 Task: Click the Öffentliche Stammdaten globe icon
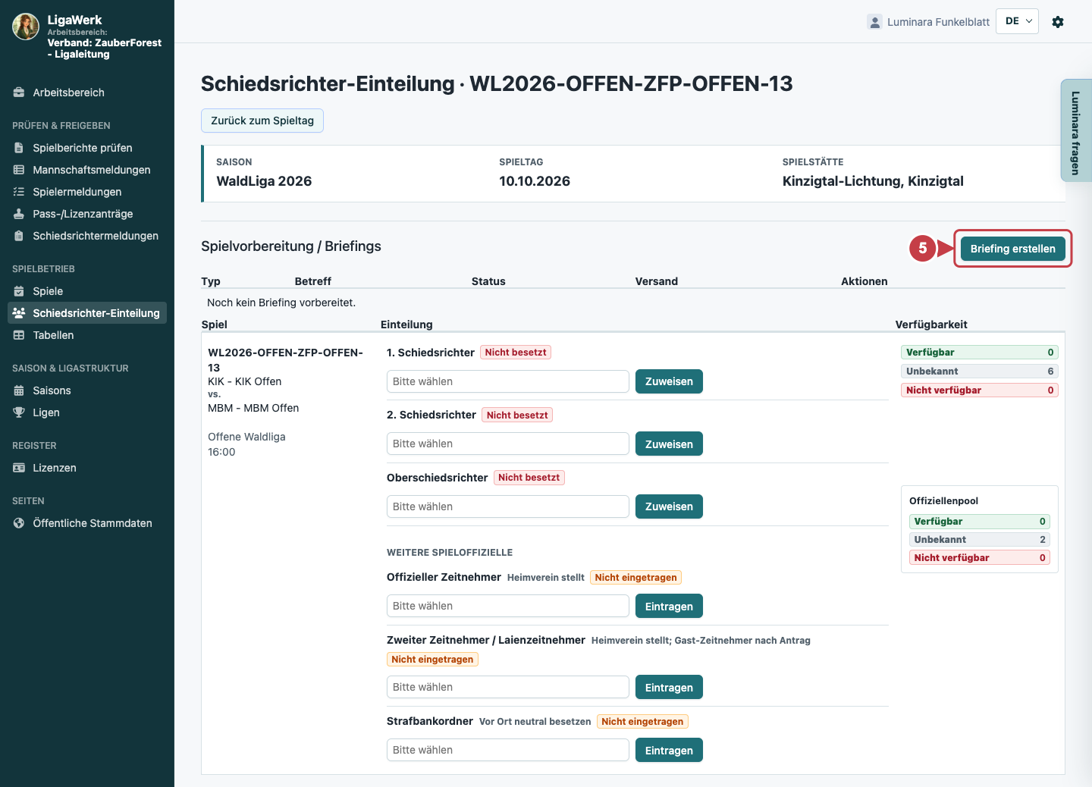pyautogui.click(x=19, y=523)
